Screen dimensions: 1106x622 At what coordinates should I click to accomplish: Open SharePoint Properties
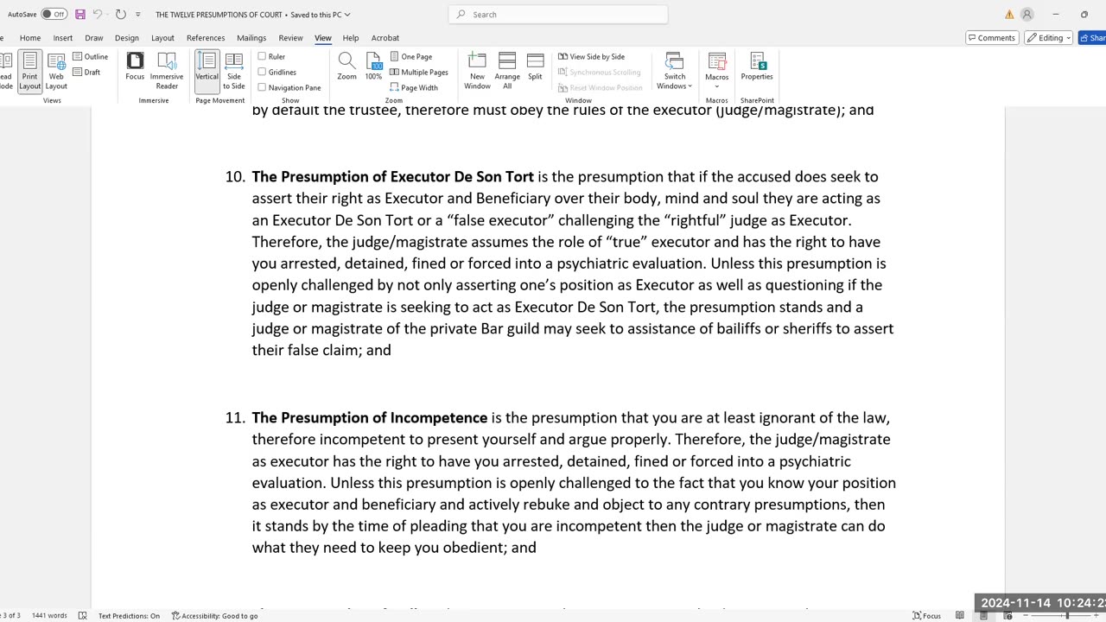coord(756,67)
